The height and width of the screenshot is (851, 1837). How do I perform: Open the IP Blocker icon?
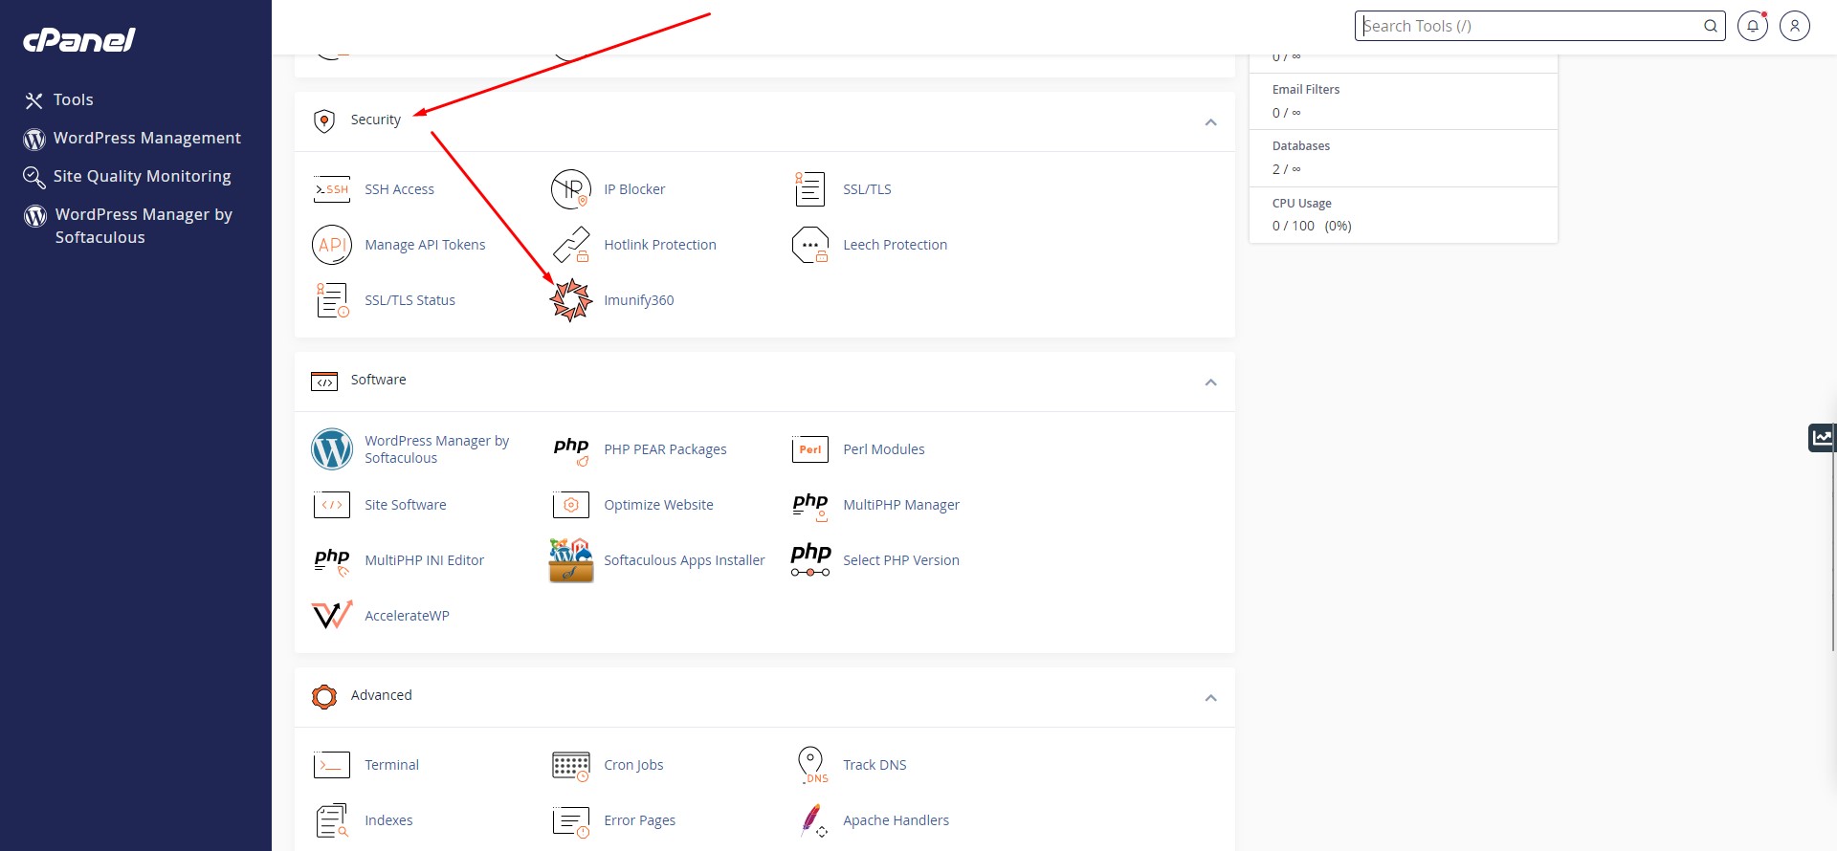[x=571, y=189]
